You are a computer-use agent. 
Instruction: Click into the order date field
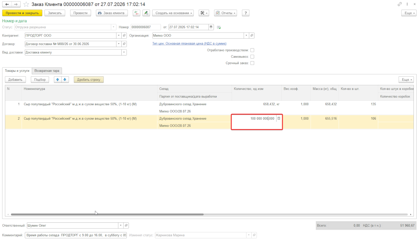click(188, 27)
